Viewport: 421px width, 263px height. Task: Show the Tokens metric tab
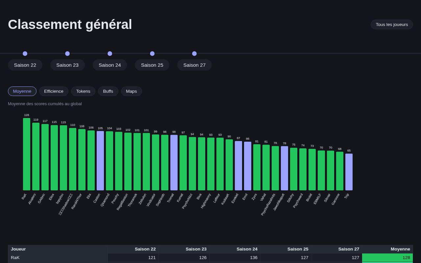pyautogui.click(x=83, y=91)
